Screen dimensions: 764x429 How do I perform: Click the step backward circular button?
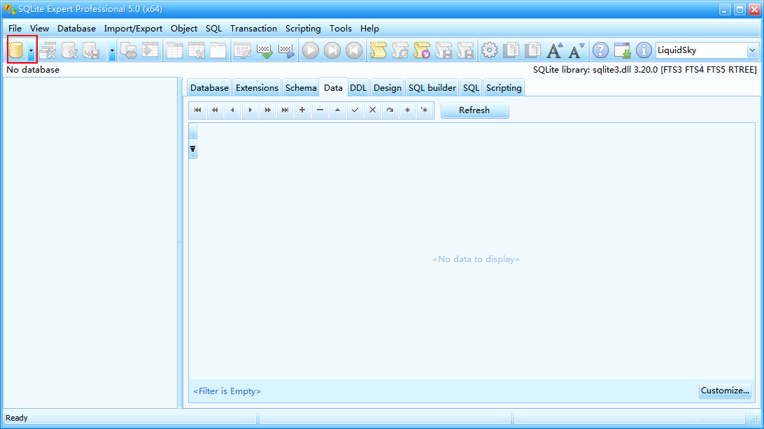point(354,50)
